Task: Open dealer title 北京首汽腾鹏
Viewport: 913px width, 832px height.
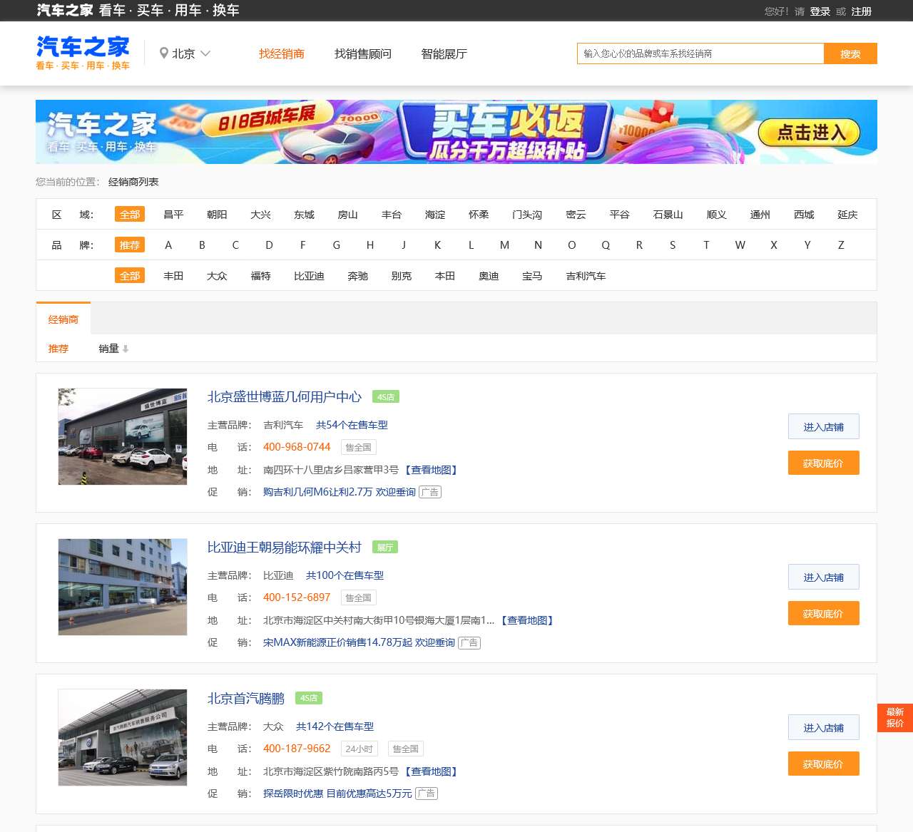Action: [245, 699]
